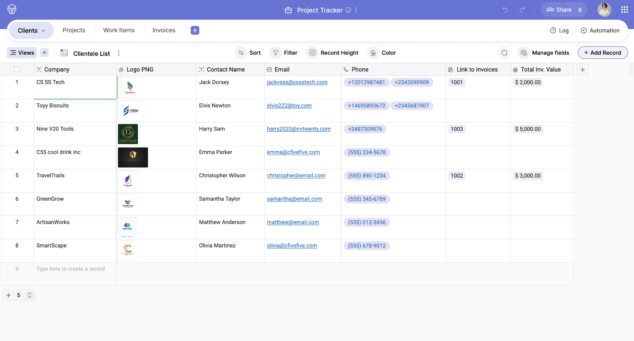Image resolution: width=634 pixels, height=341 pixels.
Task: Switch to the Projects tab
Action: 74,30
